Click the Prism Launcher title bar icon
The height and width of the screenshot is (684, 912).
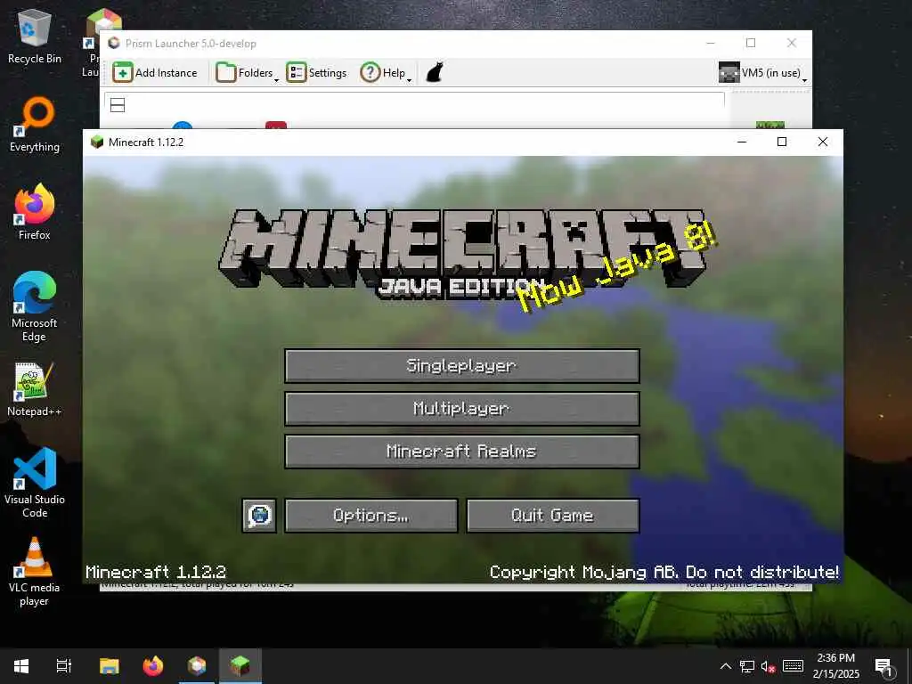click(x=114, y=43)
